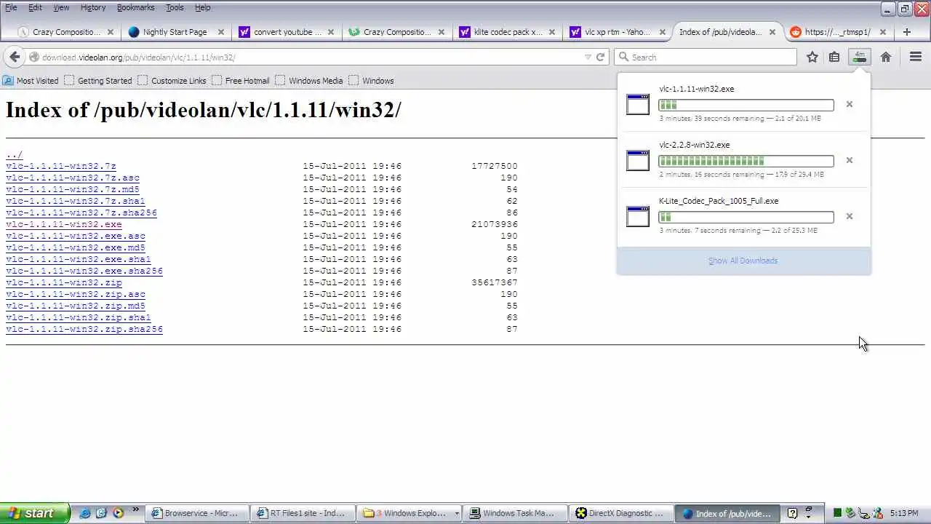Viewport: 931px width, 524px height.
Task: Close the vlc xp rtm Yahoo tab
Action: click(x=662, y=32)
